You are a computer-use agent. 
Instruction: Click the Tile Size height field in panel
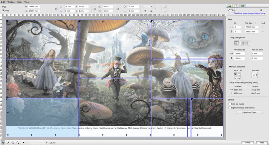252,31
